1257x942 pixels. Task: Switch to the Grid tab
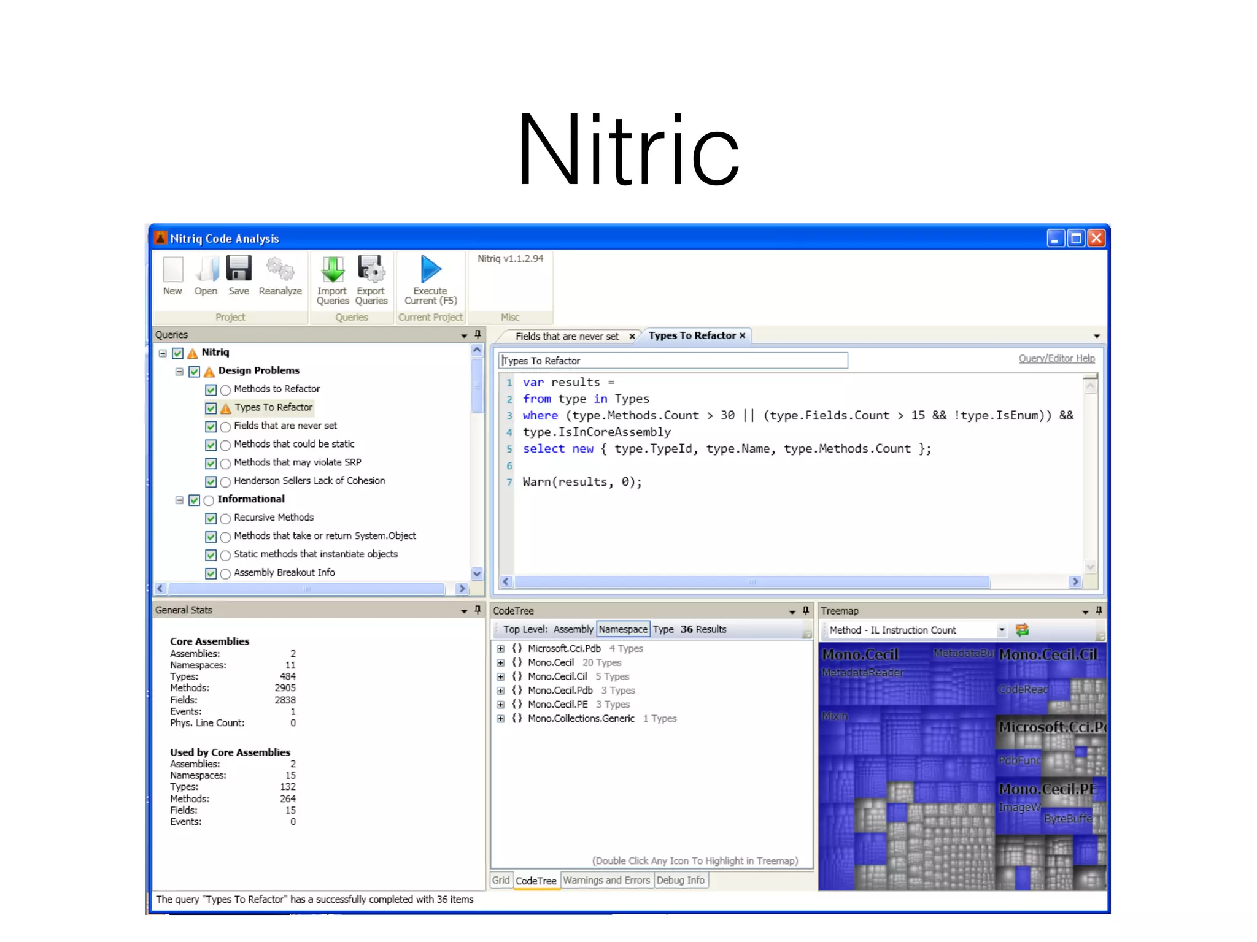[x=501, y=880]
